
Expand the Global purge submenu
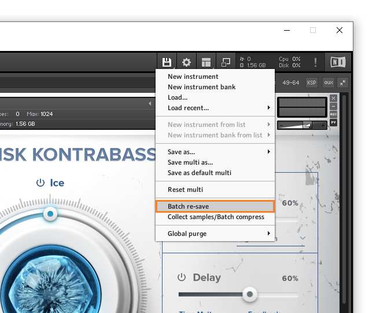click(215, 234)
